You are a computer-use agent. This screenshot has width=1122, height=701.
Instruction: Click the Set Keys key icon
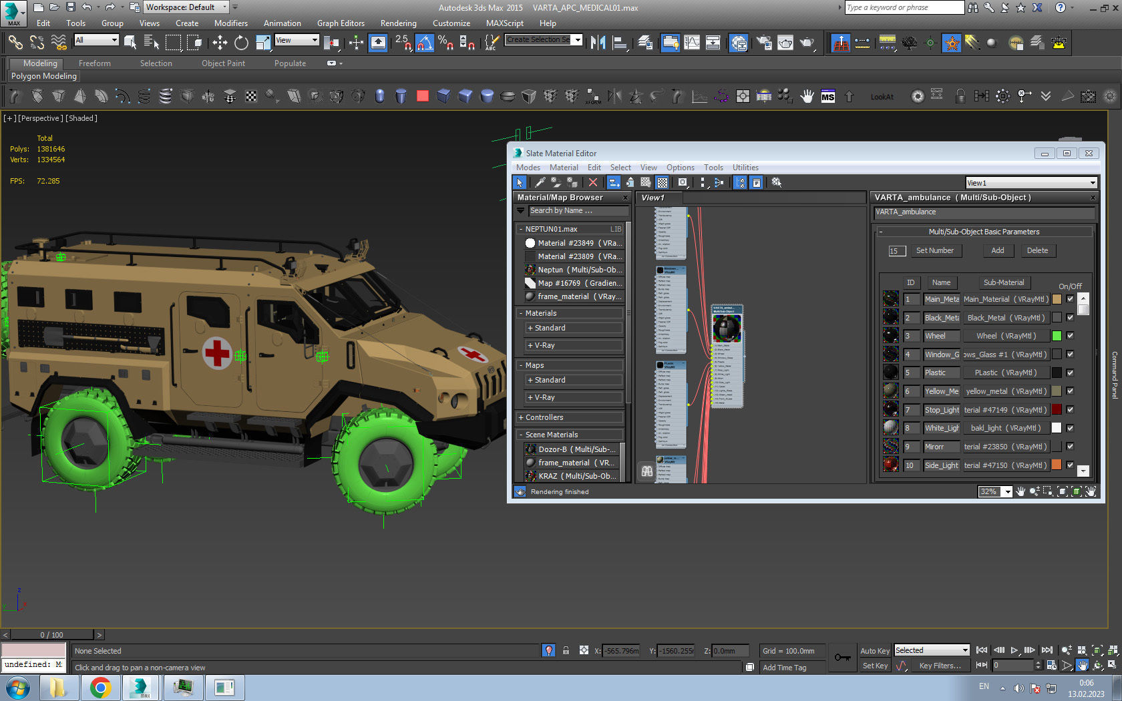[843, 658]
